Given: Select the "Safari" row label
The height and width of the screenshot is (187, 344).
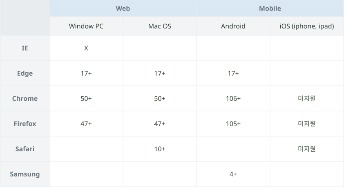Looking at the screenshot, I should click(25, 149).
